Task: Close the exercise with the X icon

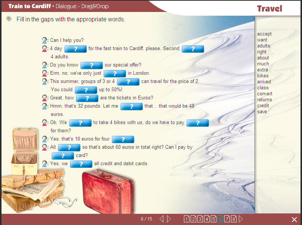Action: click(294, 219)
